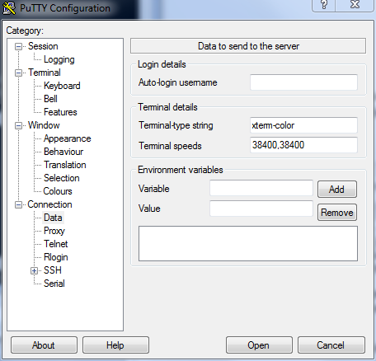
Task: Click the Terminal-type string field
Action: pyautogui.click(x=303, y=125)
